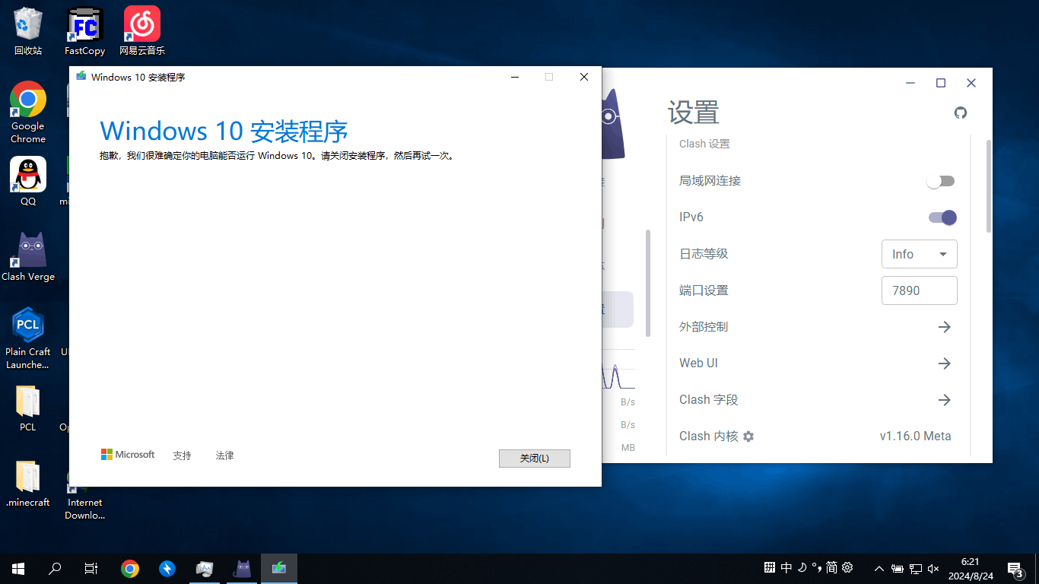Click the '设置' heading in Clash
This screenshot has height=584, width=1039.
694,113
